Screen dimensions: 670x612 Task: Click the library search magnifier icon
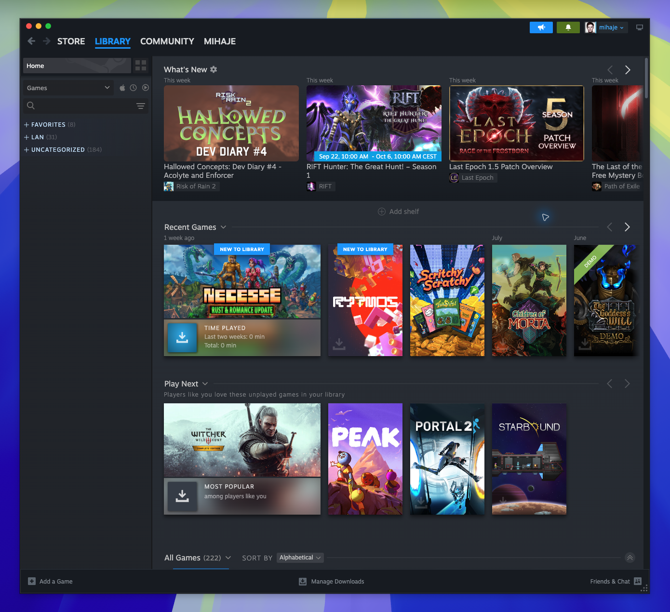point(31,106)
